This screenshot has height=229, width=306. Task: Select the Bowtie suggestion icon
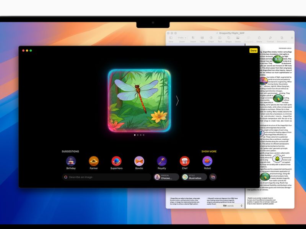[x=139, y=161]
